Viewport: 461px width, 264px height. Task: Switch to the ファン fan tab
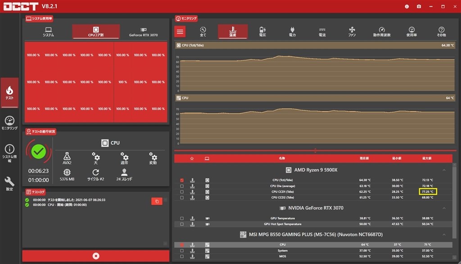pos(352,32)
